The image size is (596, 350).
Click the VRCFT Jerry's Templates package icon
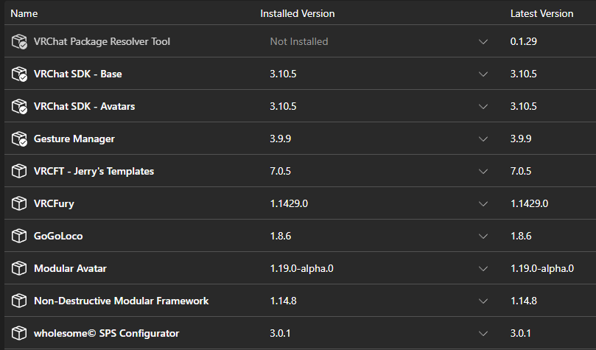point(19,171)
